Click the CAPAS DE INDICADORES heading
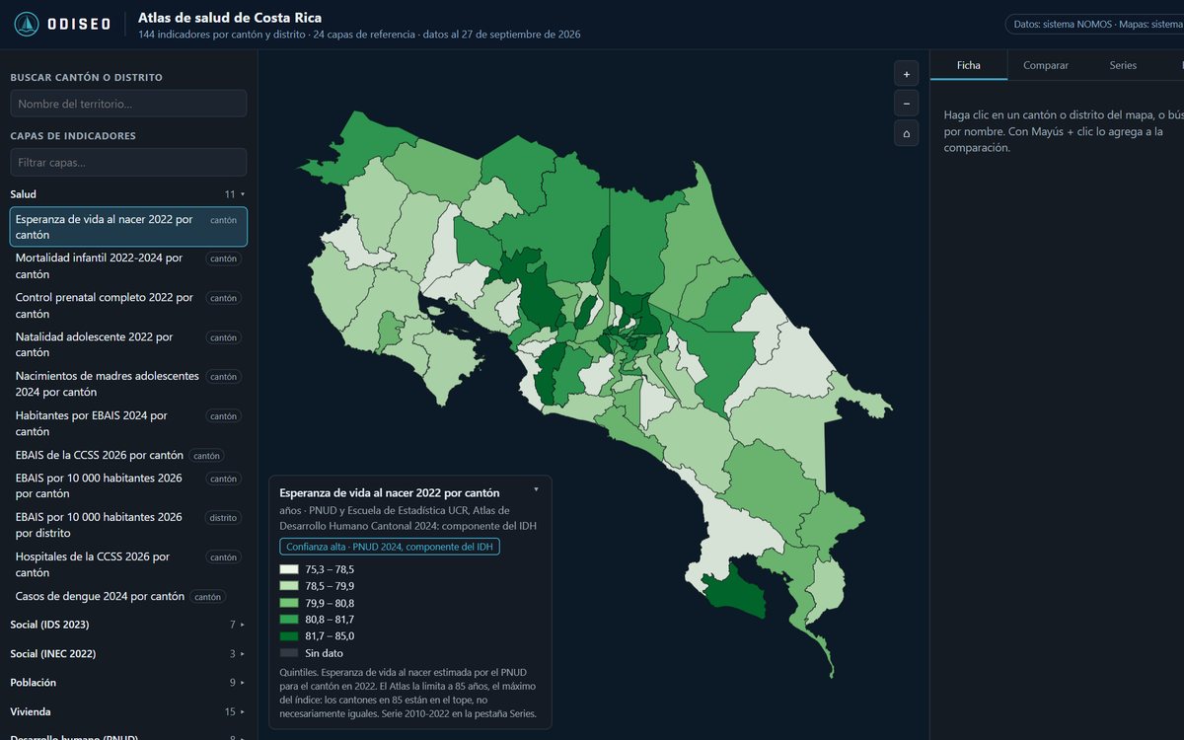 point(73,136)
